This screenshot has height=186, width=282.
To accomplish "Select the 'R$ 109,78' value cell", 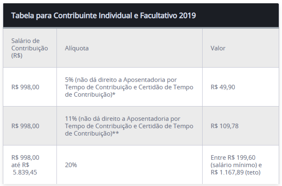I will [x=224, y=126].
